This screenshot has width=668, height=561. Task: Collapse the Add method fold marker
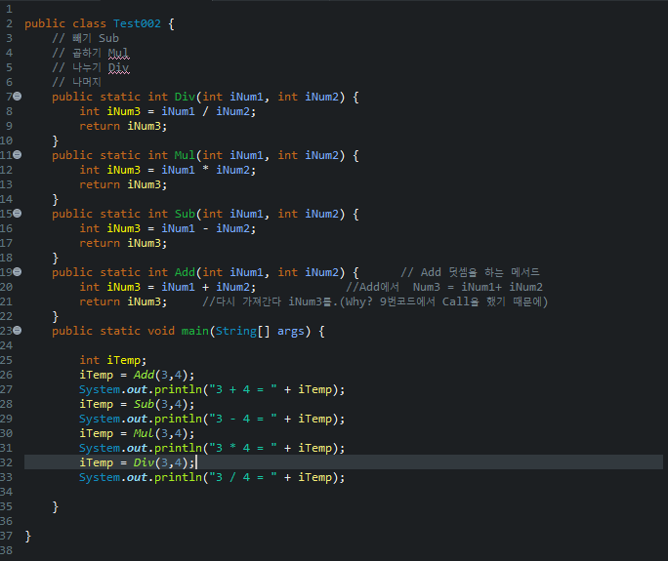click(17, 271)
